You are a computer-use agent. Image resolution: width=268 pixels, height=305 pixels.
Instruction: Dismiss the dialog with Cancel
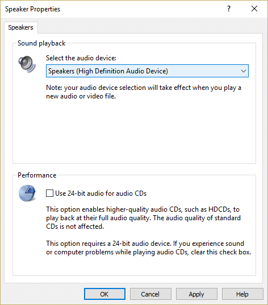coord(150,294)
